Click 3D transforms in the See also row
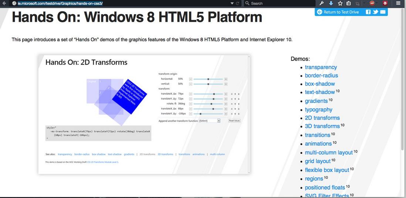The width and height of the screenshot is (406, 198). coord(165,154)
